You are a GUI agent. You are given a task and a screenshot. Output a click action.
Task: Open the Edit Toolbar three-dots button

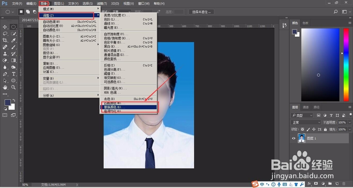click(5, 94)
